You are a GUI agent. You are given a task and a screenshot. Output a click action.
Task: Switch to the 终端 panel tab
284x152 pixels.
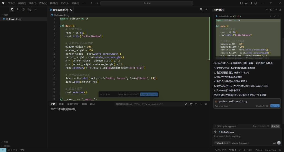pos(84,104)
